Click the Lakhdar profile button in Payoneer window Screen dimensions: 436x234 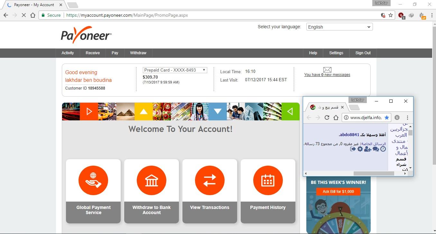[382, 3]
